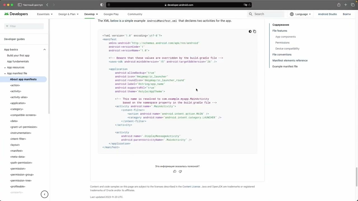358x201 pixels.
Task: Collapse the App manifest file item
Action: coord(5,73)
